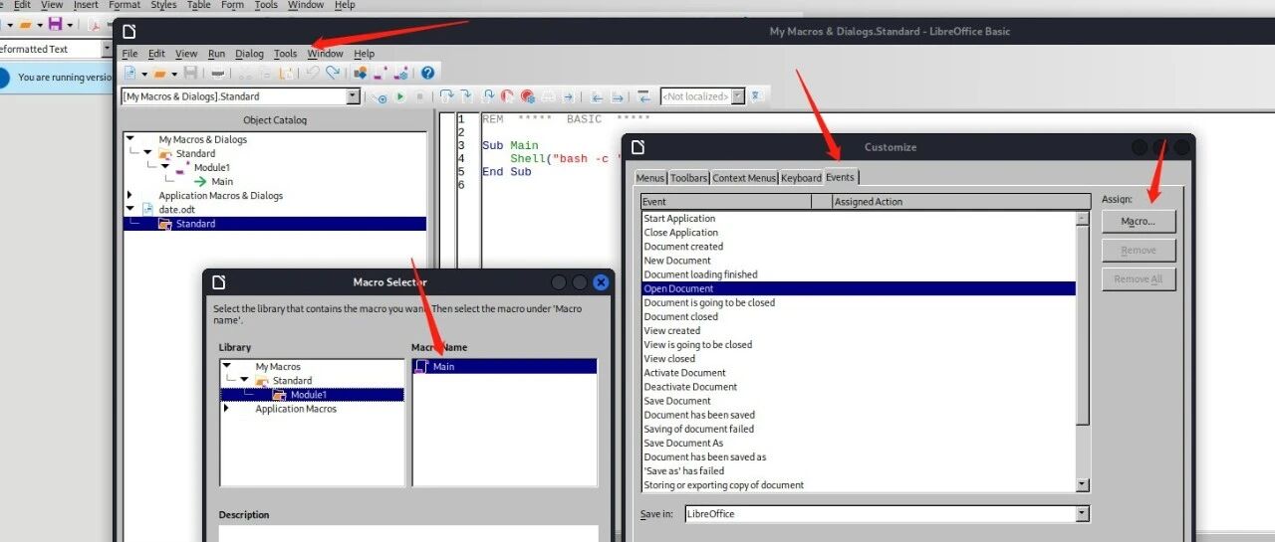This screenshot has width=1275, height=542.
Task: Click events list scrollbar up arrow
Action: (x=1083, y=219)
